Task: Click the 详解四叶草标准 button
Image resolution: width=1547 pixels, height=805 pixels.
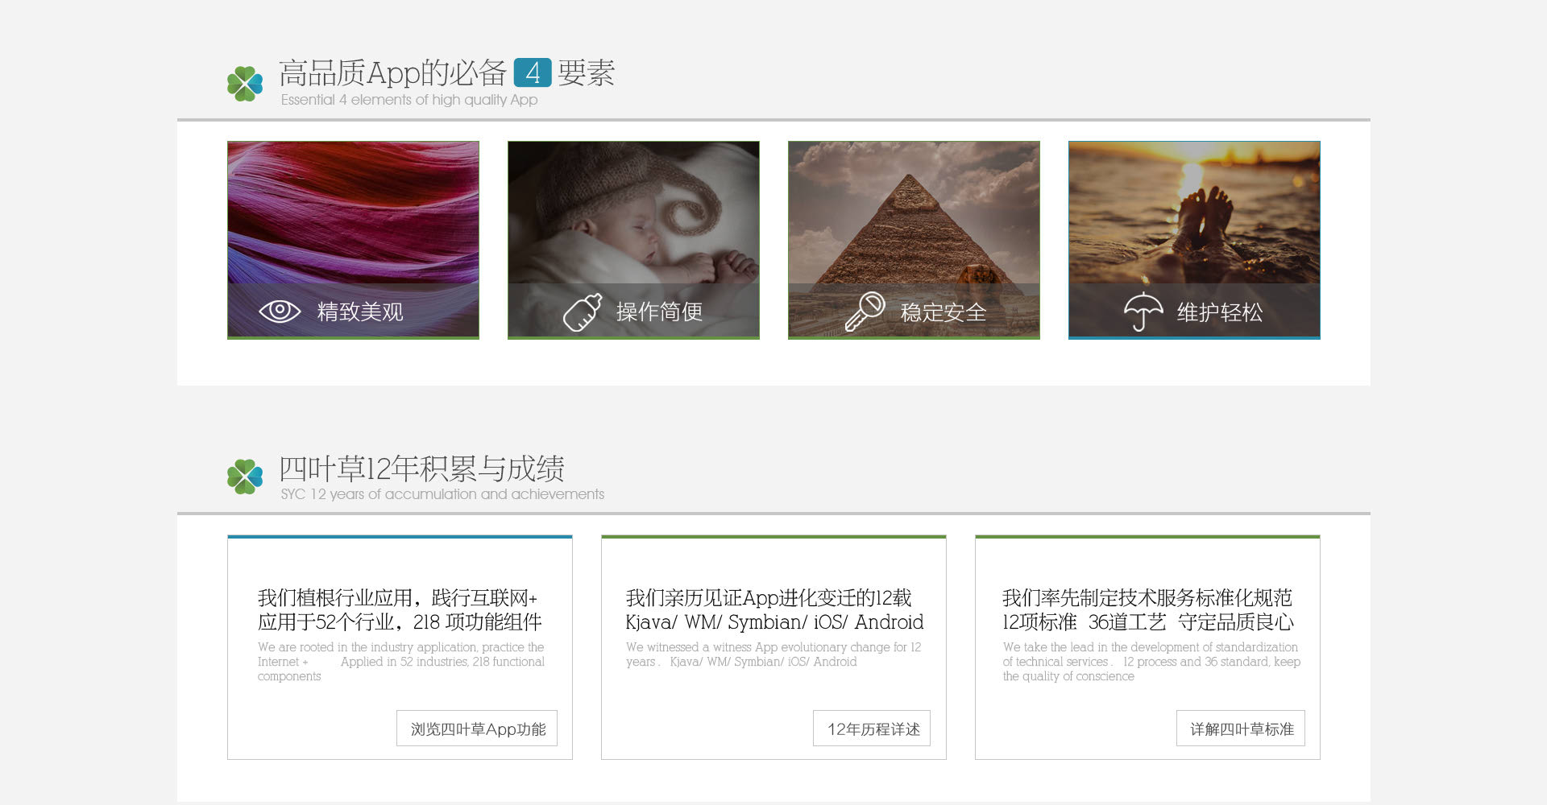Action: tap(1241, 729)
